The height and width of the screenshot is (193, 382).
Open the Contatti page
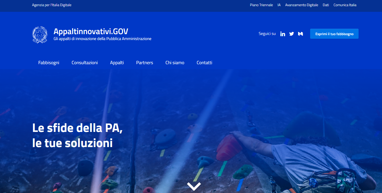point(204,63)
